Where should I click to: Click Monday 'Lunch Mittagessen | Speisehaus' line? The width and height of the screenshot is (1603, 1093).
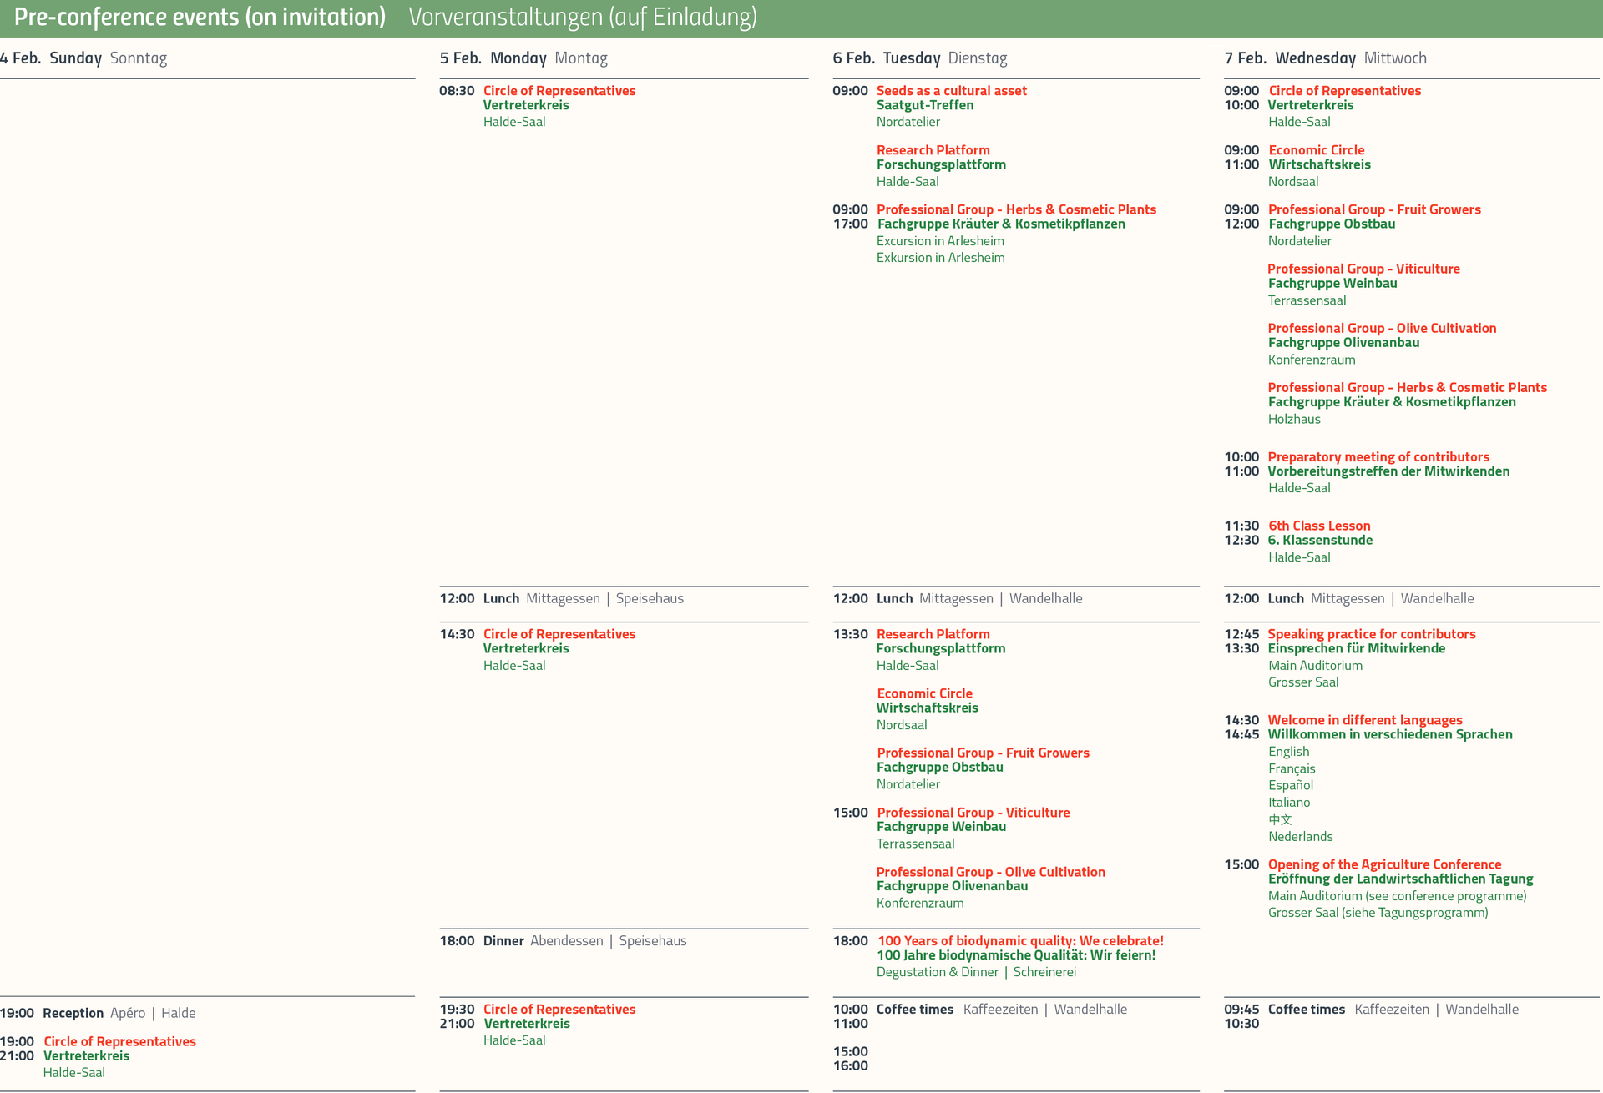584,599
